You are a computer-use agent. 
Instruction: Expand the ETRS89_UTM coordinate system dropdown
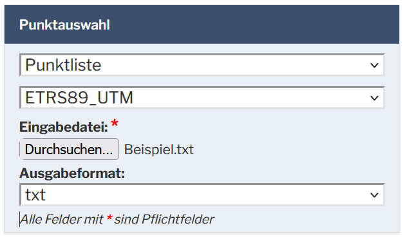[x=202, y=98]
